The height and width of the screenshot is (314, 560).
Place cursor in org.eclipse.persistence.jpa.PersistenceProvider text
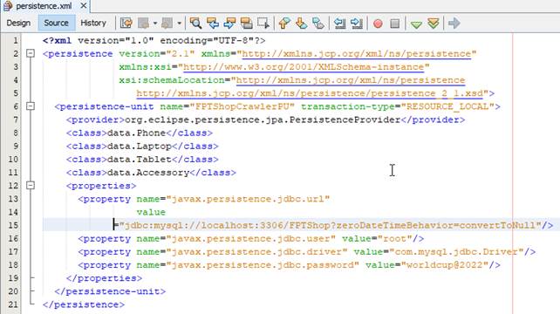tap(263, 119)
